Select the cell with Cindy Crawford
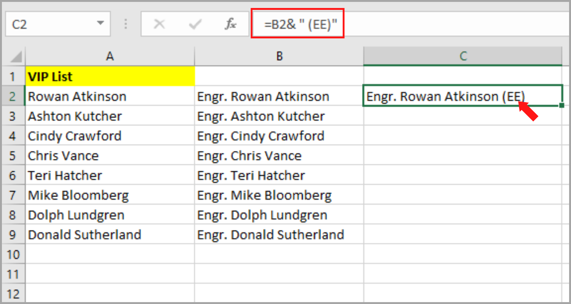 [x=110, y=136]
